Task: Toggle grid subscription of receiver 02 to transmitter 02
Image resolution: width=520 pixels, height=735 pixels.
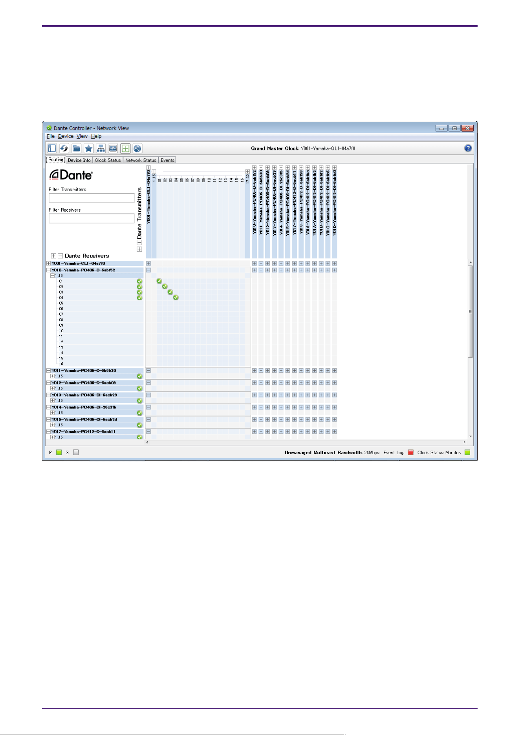Action: 165,286
